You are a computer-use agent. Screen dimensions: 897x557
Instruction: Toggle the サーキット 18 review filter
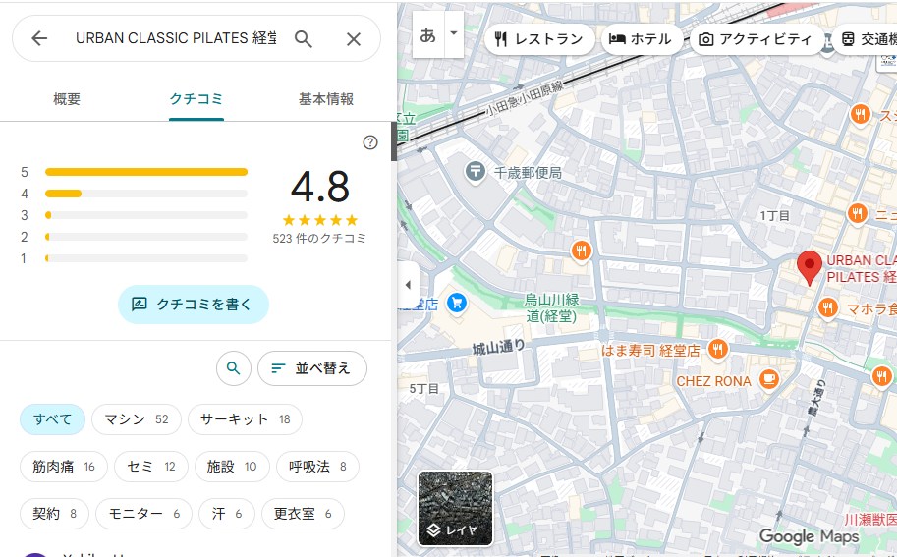tap(245, 419)
